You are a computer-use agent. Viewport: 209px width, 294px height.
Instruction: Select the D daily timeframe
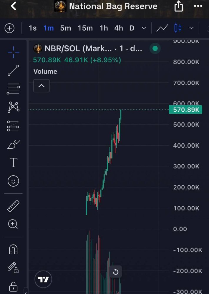pyautogui.click(x=132, y=28)
